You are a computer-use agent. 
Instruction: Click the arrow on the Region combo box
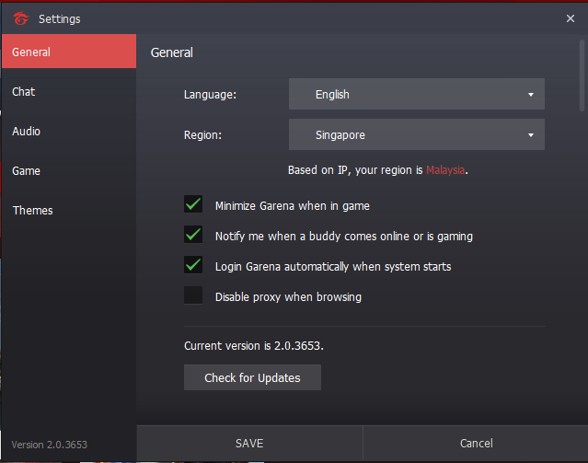[x=531, y=136]
